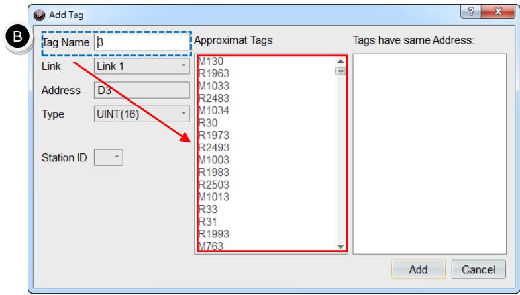Click the scroll up arrow in tag list

(340, 62)
